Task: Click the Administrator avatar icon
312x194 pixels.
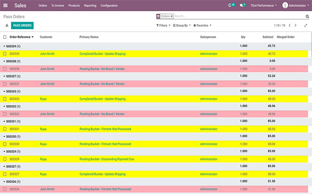Action: point(285,5)
